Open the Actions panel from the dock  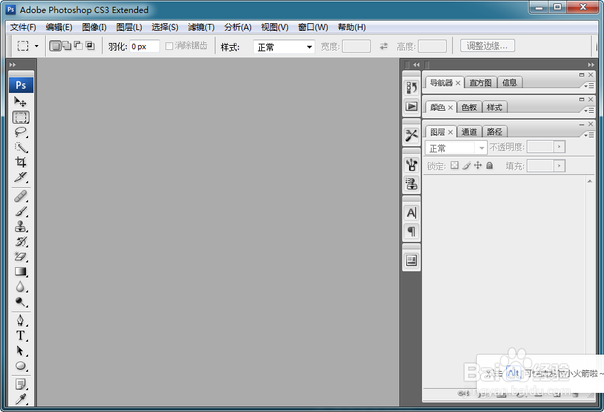click(x=411, y=106)
